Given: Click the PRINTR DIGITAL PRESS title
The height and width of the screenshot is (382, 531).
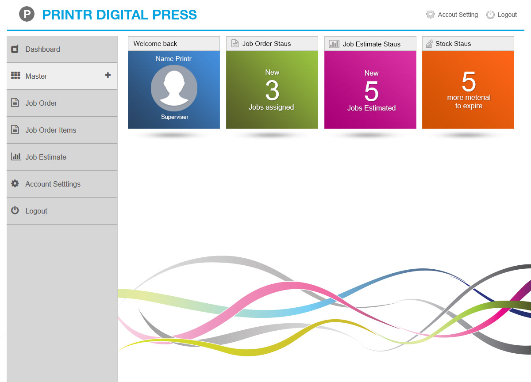Looking at the screenshot, I should [x=119, y=15].
